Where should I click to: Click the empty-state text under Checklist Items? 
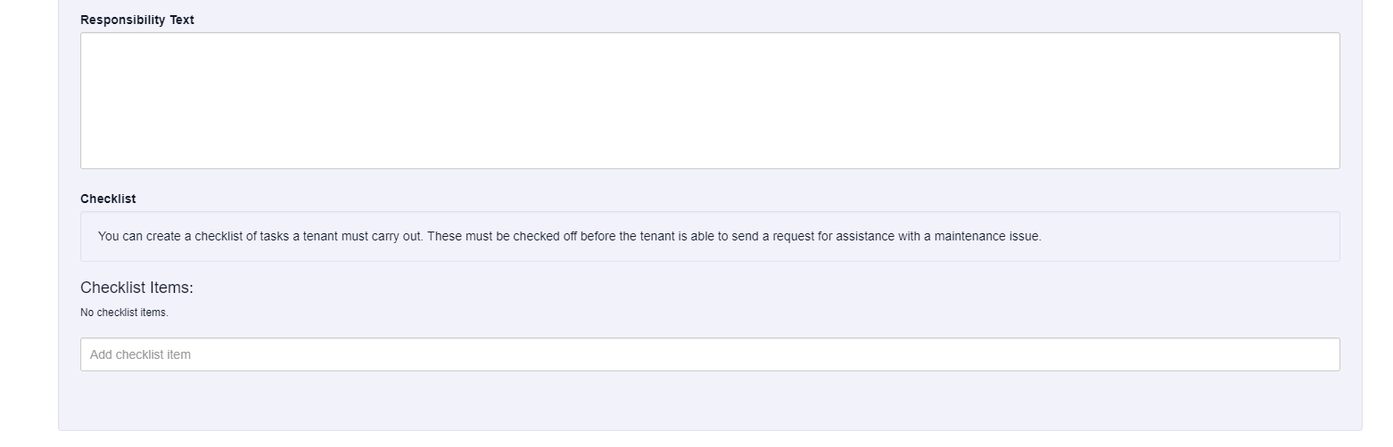pyautogui.click(x=124, y=313)
